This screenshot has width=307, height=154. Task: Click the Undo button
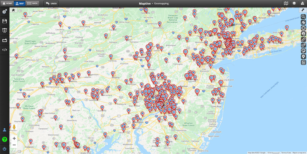pos(51,4)
